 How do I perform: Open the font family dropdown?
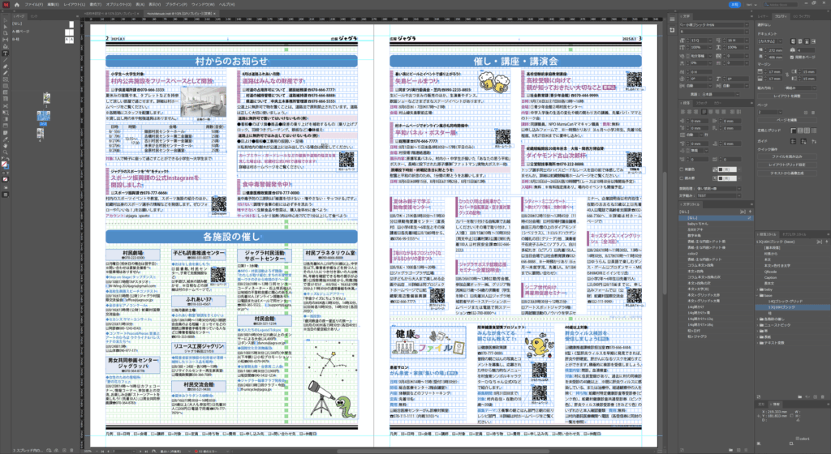click(747, 25)
